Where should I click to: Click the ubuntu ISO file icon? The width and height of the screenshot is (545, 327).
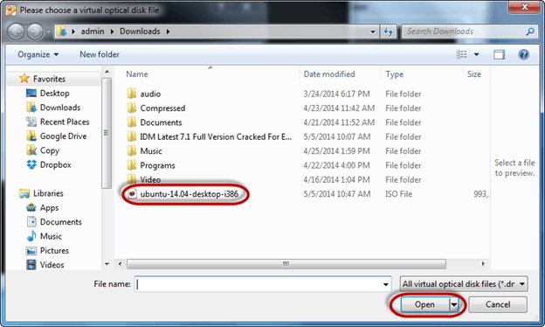132,194
